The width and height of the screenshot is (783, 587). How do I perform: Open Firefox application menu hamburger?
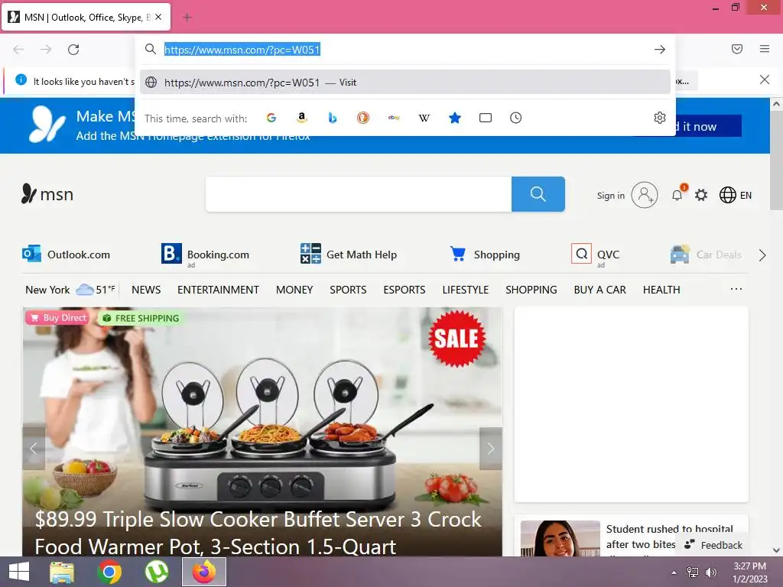pos(765,49)
